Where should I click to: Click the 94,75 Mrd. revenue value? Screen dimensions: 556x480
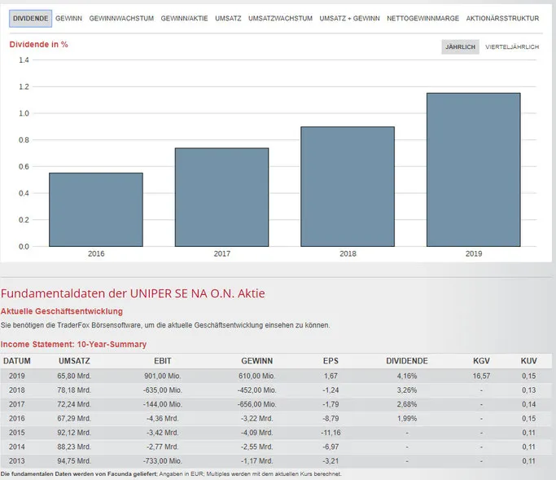coord(74,461)
